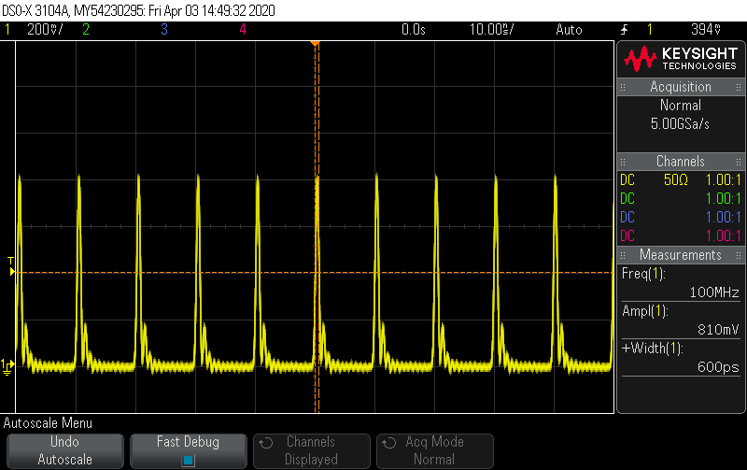
Task: Toggle the Fast Debug checkbox
Action: coord(189,460)
